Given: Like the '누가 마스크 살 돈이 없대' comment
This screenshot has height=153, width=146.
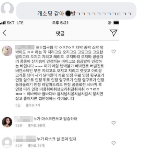Looking at the screenshot, I should click(x=114, y=143).
